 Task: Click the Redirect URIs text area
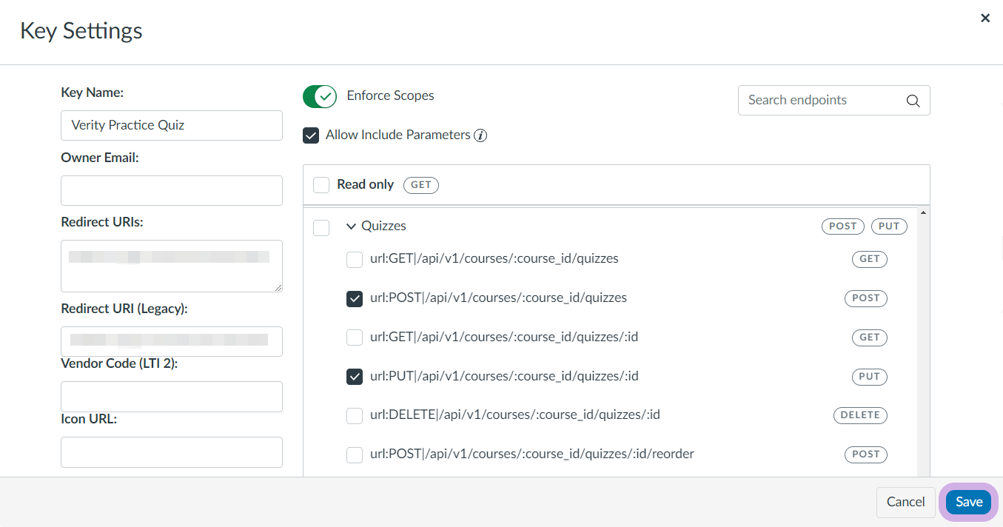pyautogui.click(x=172, y=266)
